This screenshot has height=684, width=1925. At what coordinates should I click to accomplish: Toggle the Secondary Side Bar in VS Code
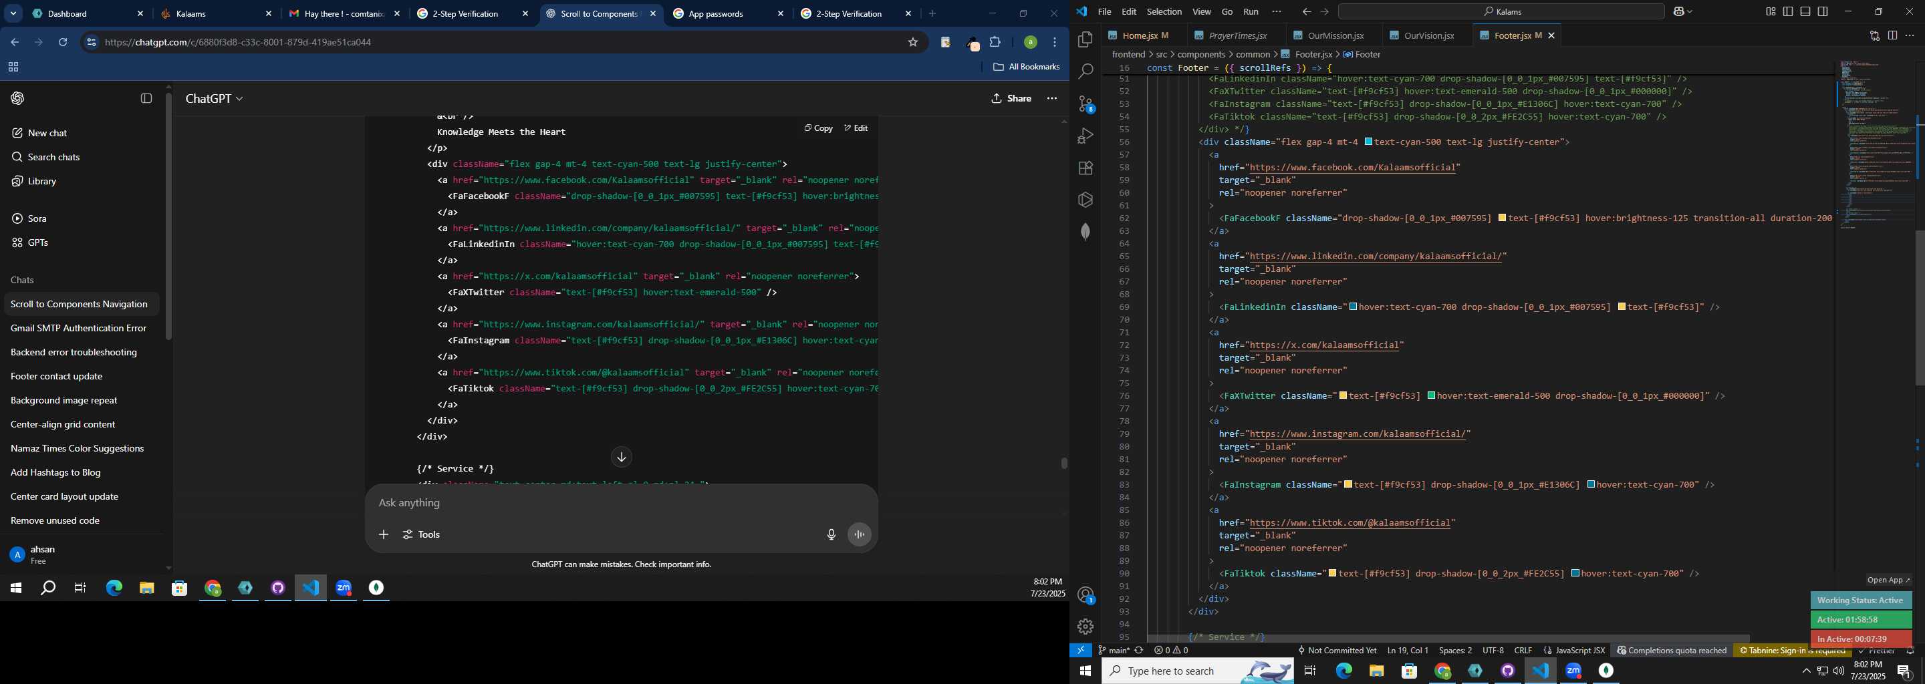[x=1823, y=11]
